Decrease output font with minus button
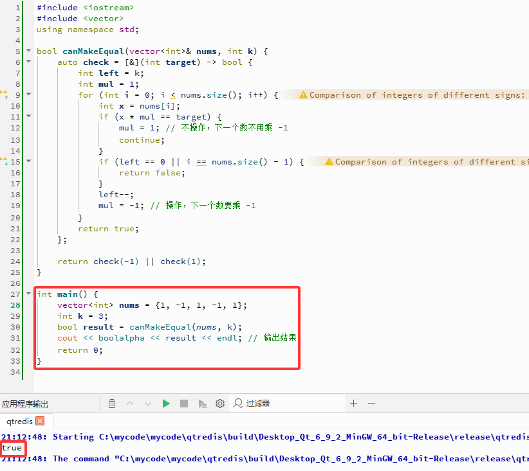 [371, 404]
